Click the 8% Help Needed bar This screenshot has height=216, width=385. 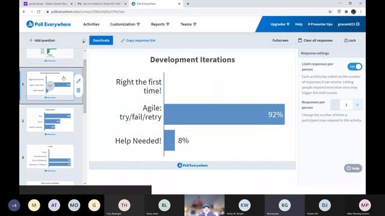pos(170,140)
